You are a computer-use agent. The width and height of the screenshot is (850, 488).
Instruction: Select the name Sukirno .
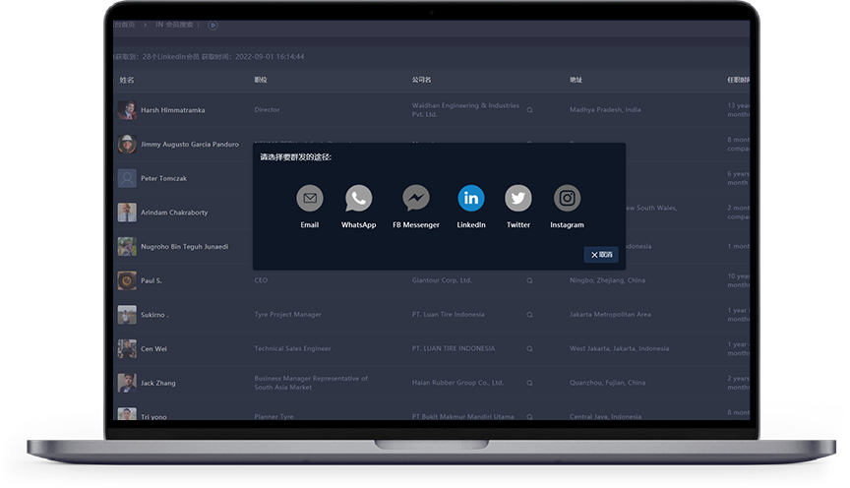coord(154,315)
